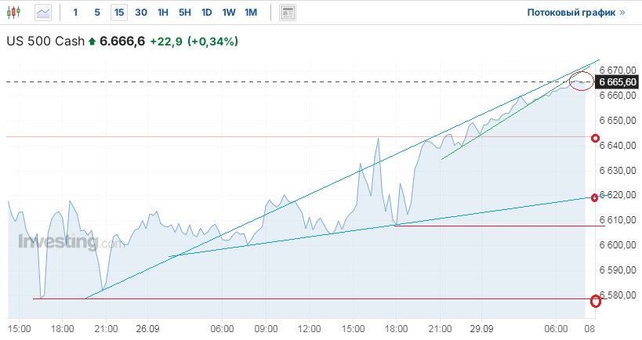Select the active 15-minute interval
The height and width of the screenshot is (340, 642).
119,13
